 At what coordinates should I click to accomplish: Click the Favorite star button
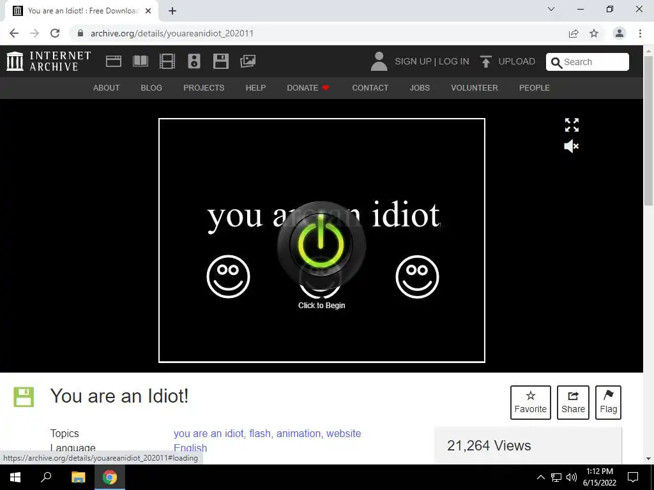(530, 402)
